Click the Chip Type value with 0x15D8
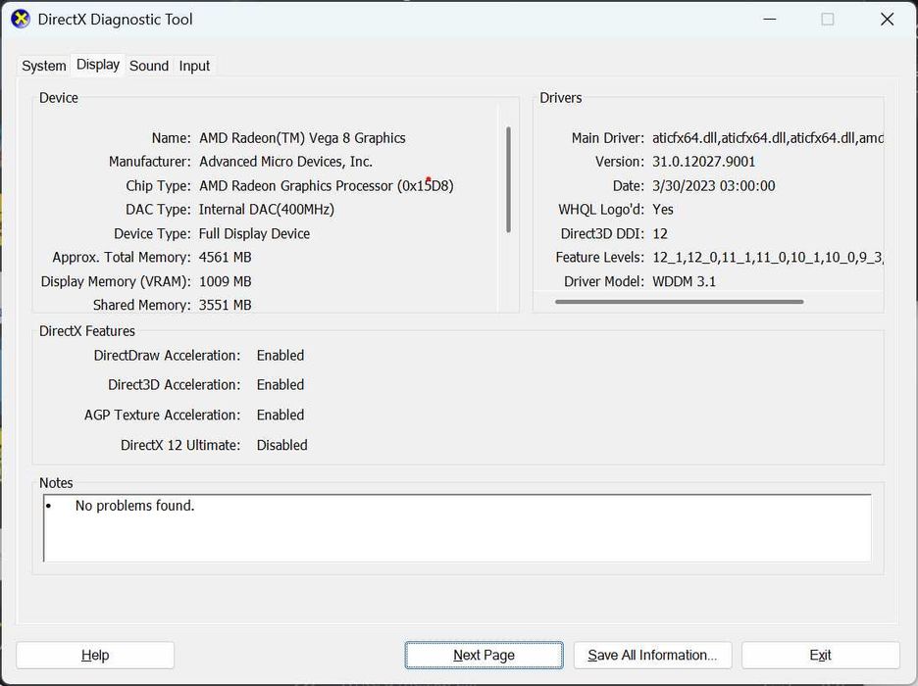This screenshot has width=918, height=686. tap(326, 186)
